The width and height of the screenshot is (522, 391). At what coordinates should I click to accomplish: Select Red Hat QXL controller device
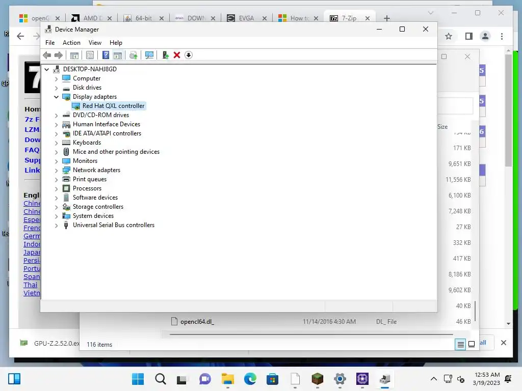click(x=113, y=106)
